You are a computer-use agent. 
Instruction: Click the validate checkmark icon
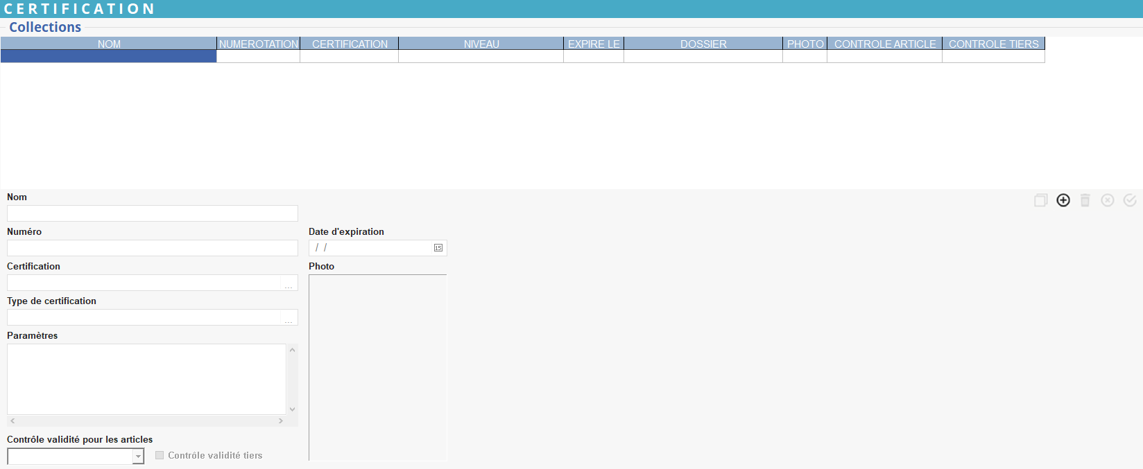(x=1130, y=200)
